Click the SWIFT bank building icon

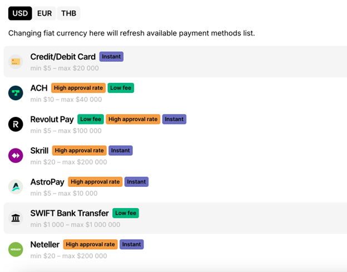pos(16,218)
